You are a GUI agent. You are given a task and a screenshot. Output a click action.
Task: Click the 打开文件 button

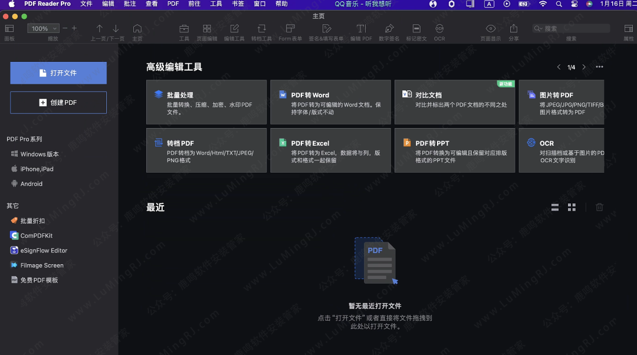pos(58,73)
